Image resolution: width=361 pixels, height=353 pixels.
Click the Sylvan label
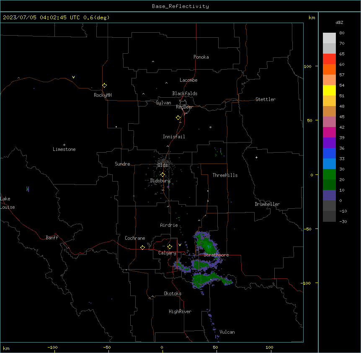point(163,103)
